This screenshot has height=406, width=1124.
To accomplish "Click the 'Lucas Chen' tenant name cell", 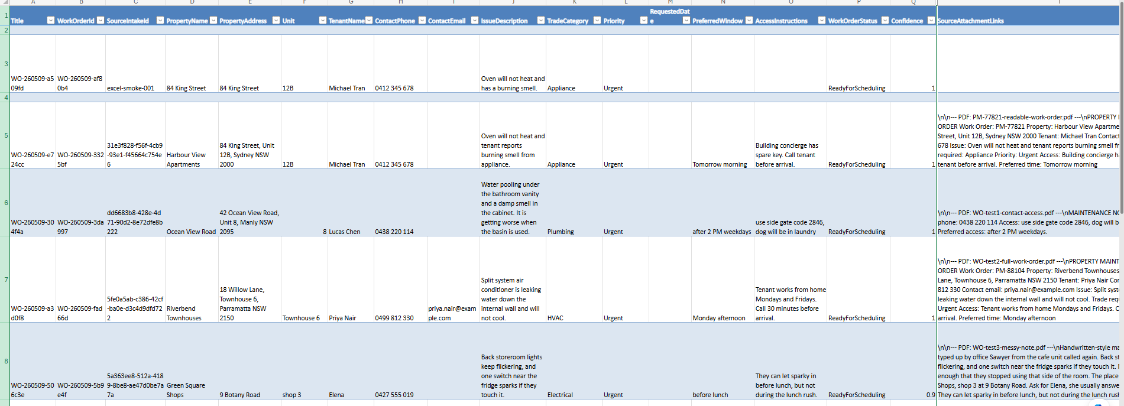I will point(351,203).
